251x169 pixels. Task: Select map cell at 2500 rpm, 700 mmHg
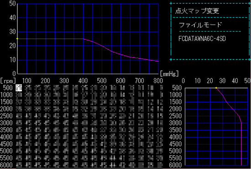click(141, 116)
